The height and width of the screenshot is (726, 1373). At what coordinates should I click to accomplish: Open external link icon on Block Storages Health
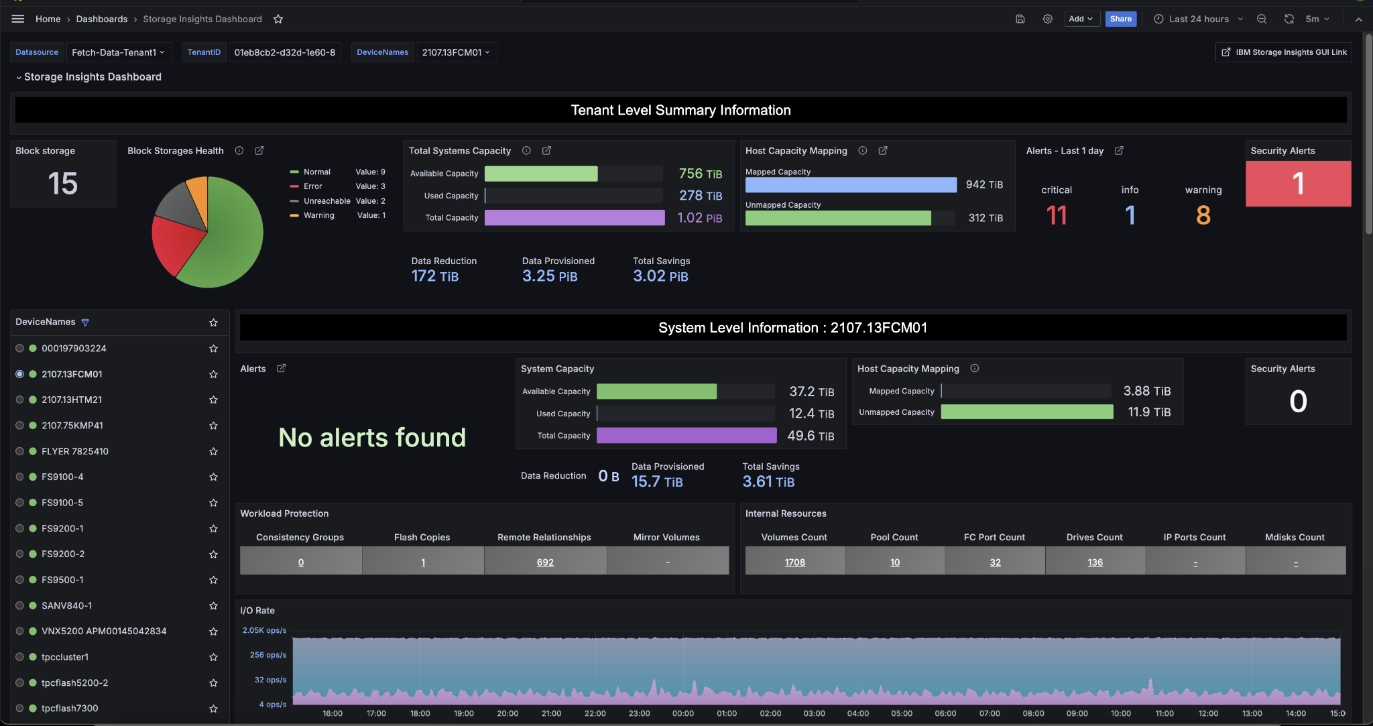(x=259, y=151)
